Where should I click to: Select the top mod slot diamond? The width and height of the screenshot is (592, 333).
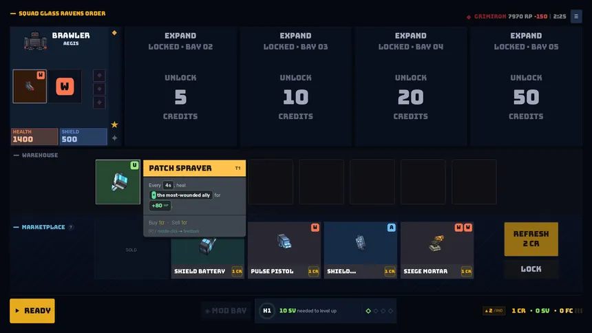click(x=99, y=76)
